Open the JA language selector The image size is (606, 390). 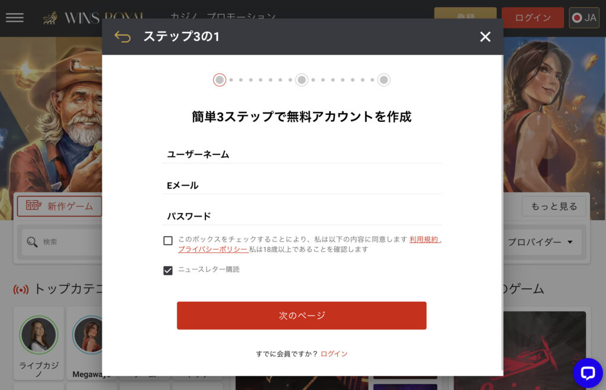coord(584,18)
